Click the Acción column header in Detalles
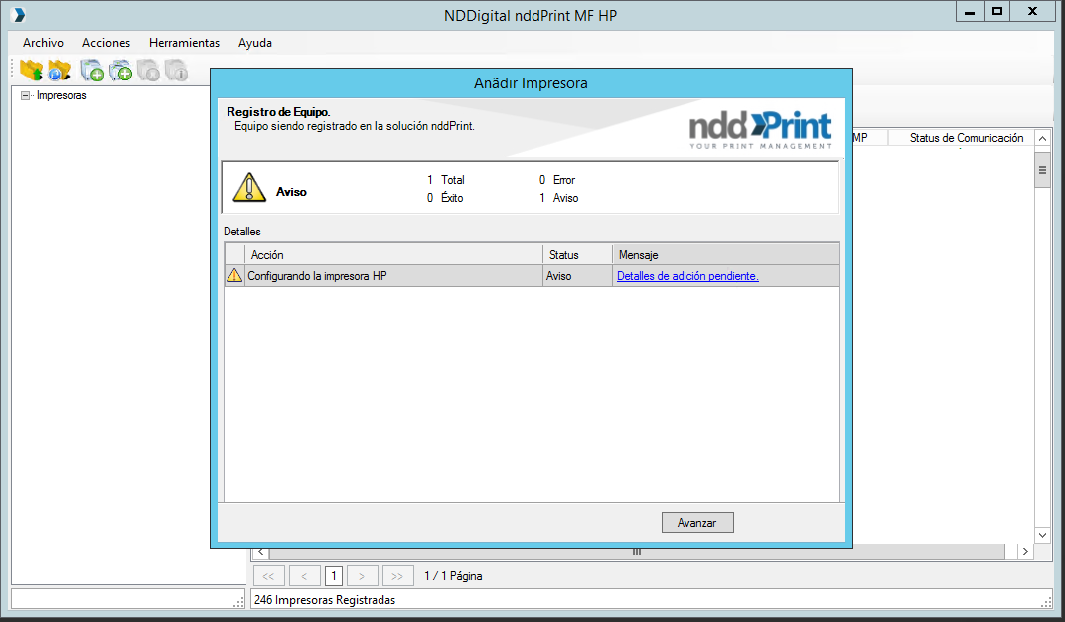Screen dimensions: 1065x622 pyautogui.click(x=393, y=255)
